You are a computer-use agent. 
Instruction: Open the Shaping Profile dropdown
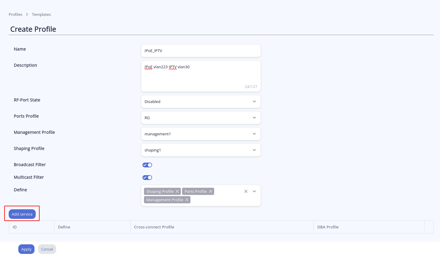click(201, 150)
